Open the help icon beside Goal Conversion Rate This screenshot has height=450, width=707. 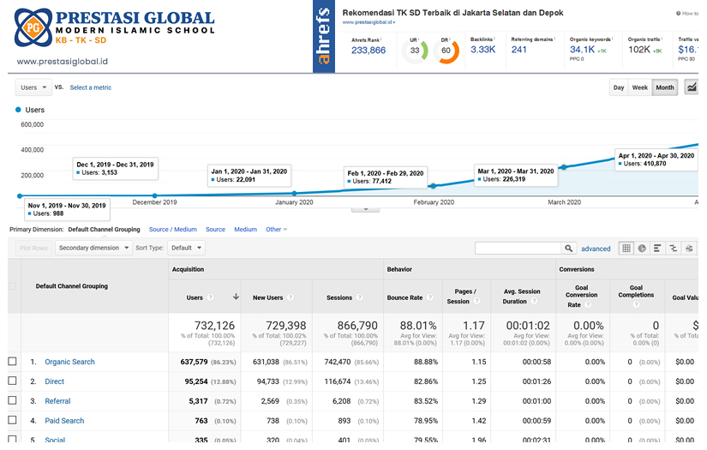pos(588,304)
